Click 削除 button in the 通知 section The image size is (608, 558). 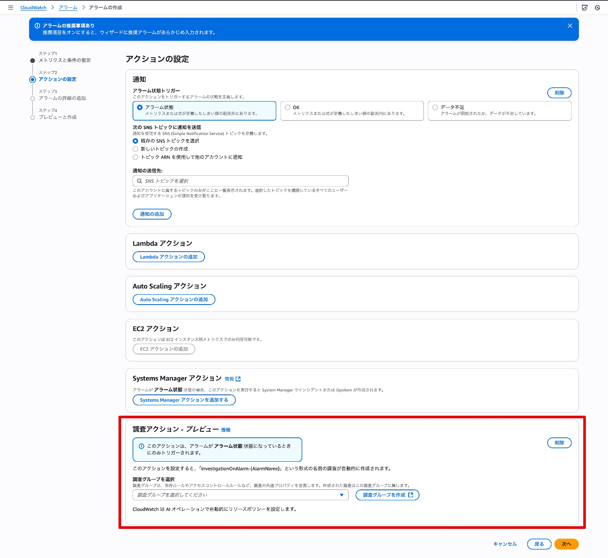(559, 93)
